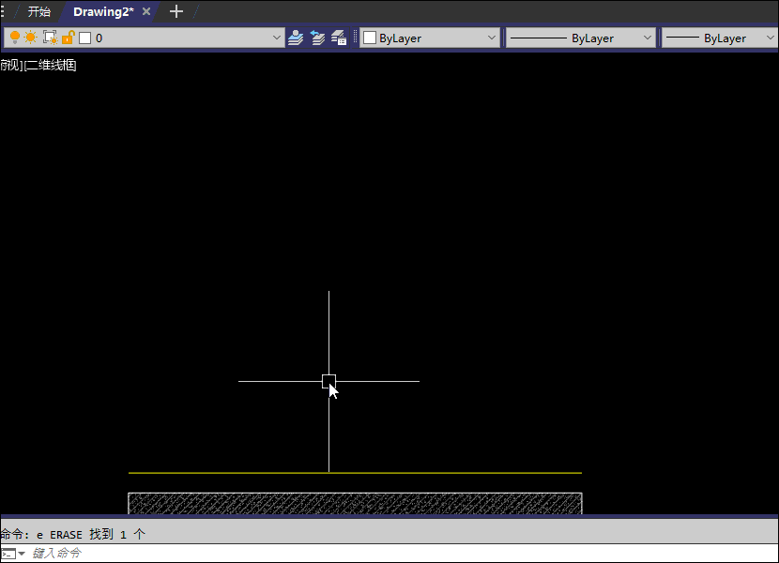
Task: Close the Drawing2 tab
Action: (146, 11)
